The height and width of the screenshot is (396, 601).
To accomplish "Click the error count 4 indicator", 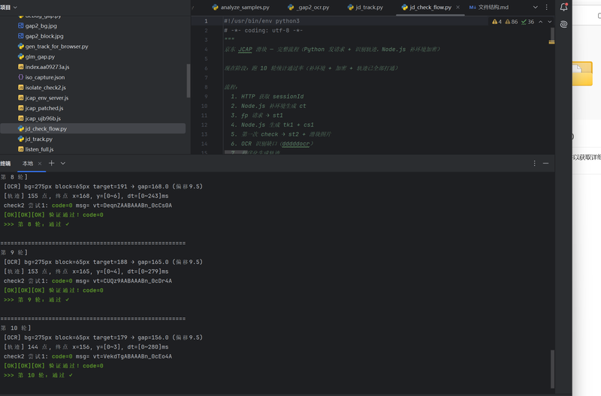I will 497,22.
